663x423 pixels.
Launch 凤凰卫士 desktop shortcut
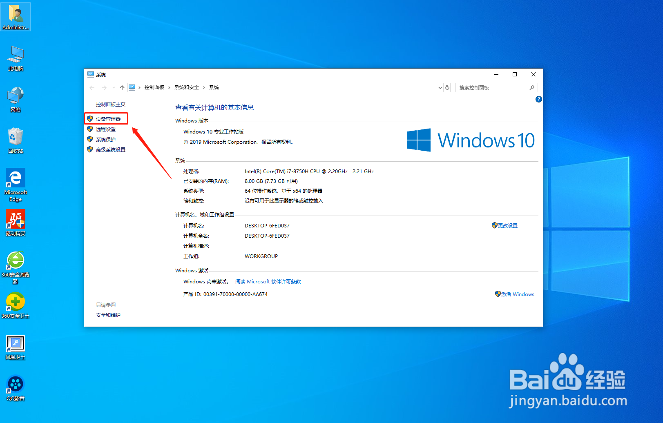click(x=16, y=347)
